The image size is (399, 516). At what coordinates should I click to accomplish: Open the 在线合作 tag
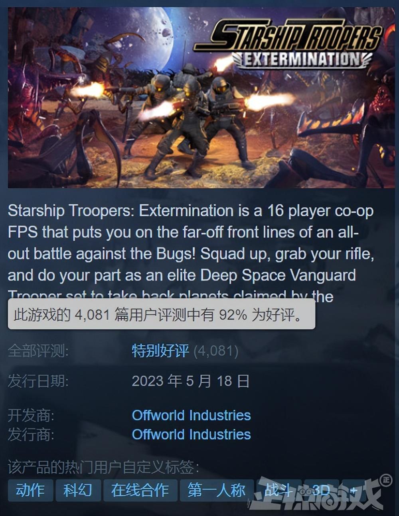pyautogui.click(x=140, y=490)
